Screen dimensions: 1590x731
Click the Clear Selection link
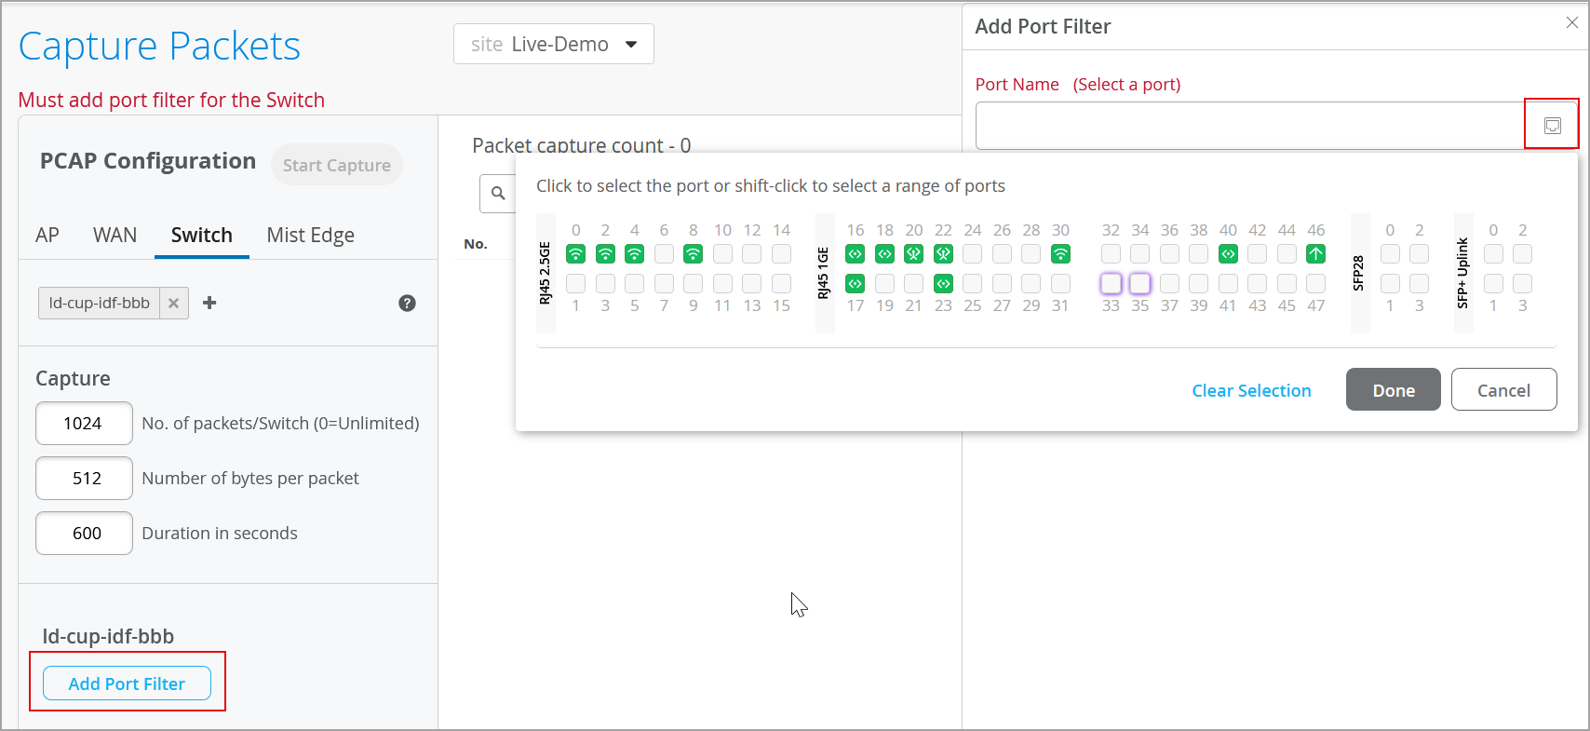1251,390
